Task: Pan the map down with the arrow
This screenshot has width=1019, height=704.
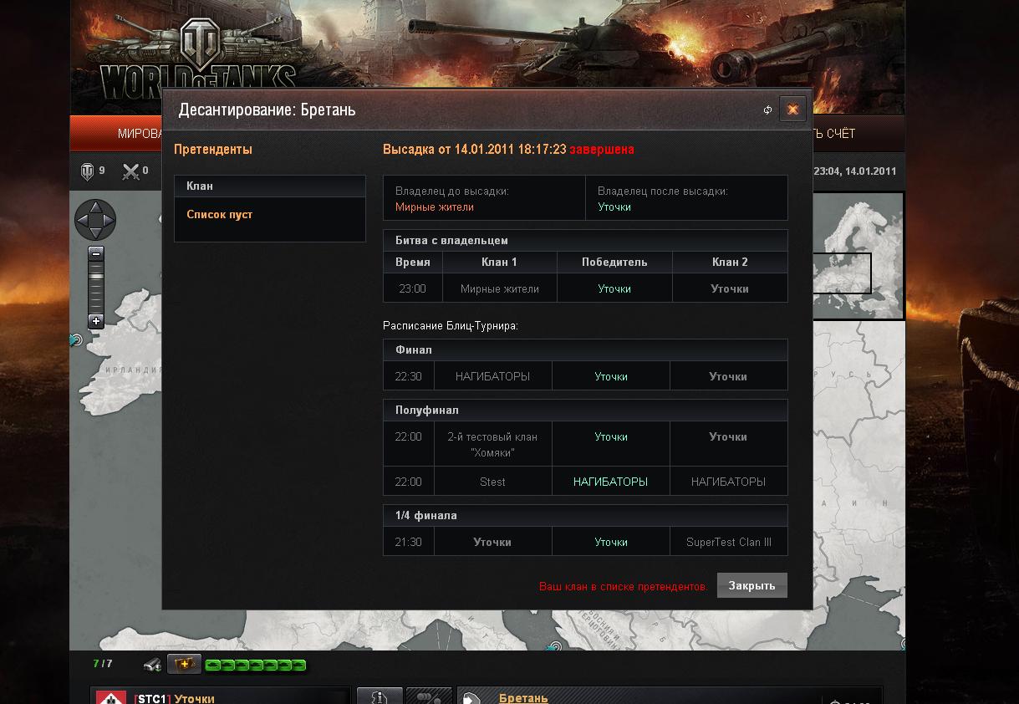Action: click(95, 234)
